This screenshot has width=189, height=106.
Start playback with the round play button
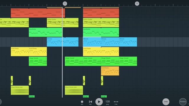pos(99,102)
